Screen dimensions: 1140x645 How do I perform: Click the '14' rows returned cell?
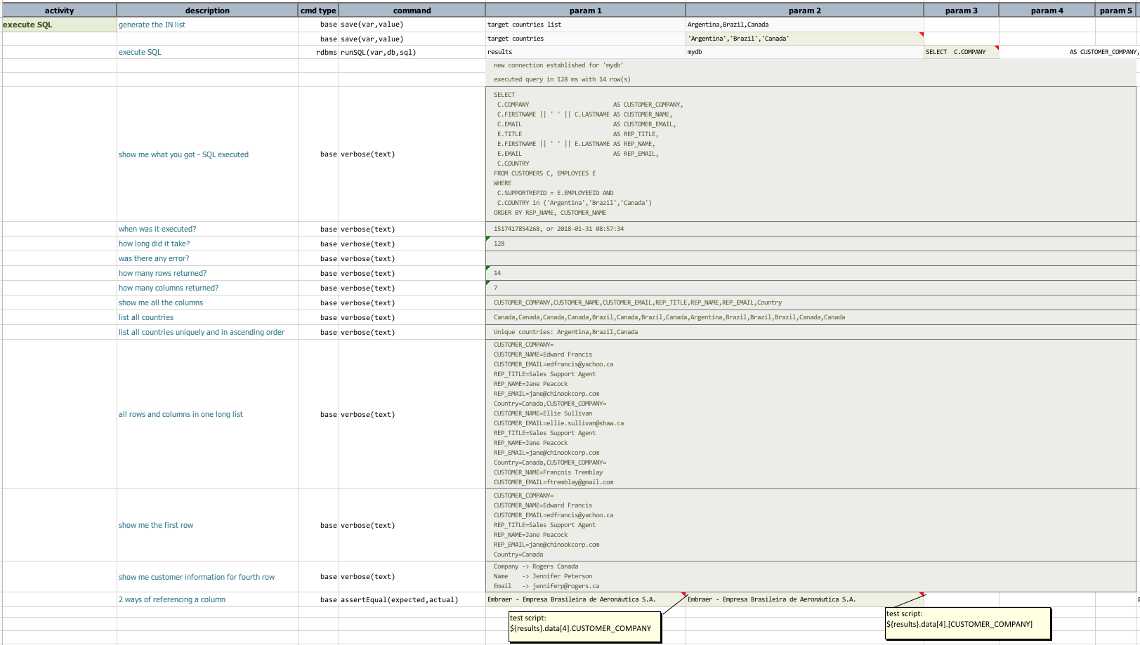coord(811,273)
